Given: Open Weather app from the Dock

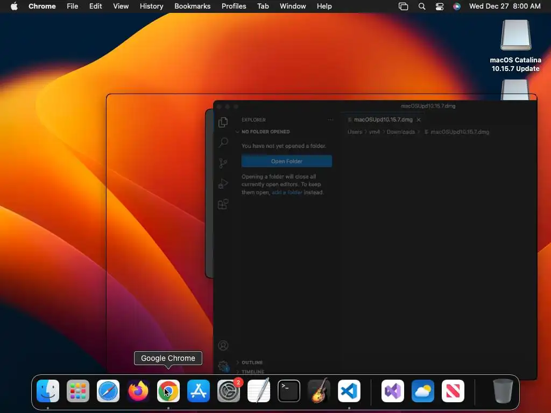Looking at the screenshot, I should 423,391.
